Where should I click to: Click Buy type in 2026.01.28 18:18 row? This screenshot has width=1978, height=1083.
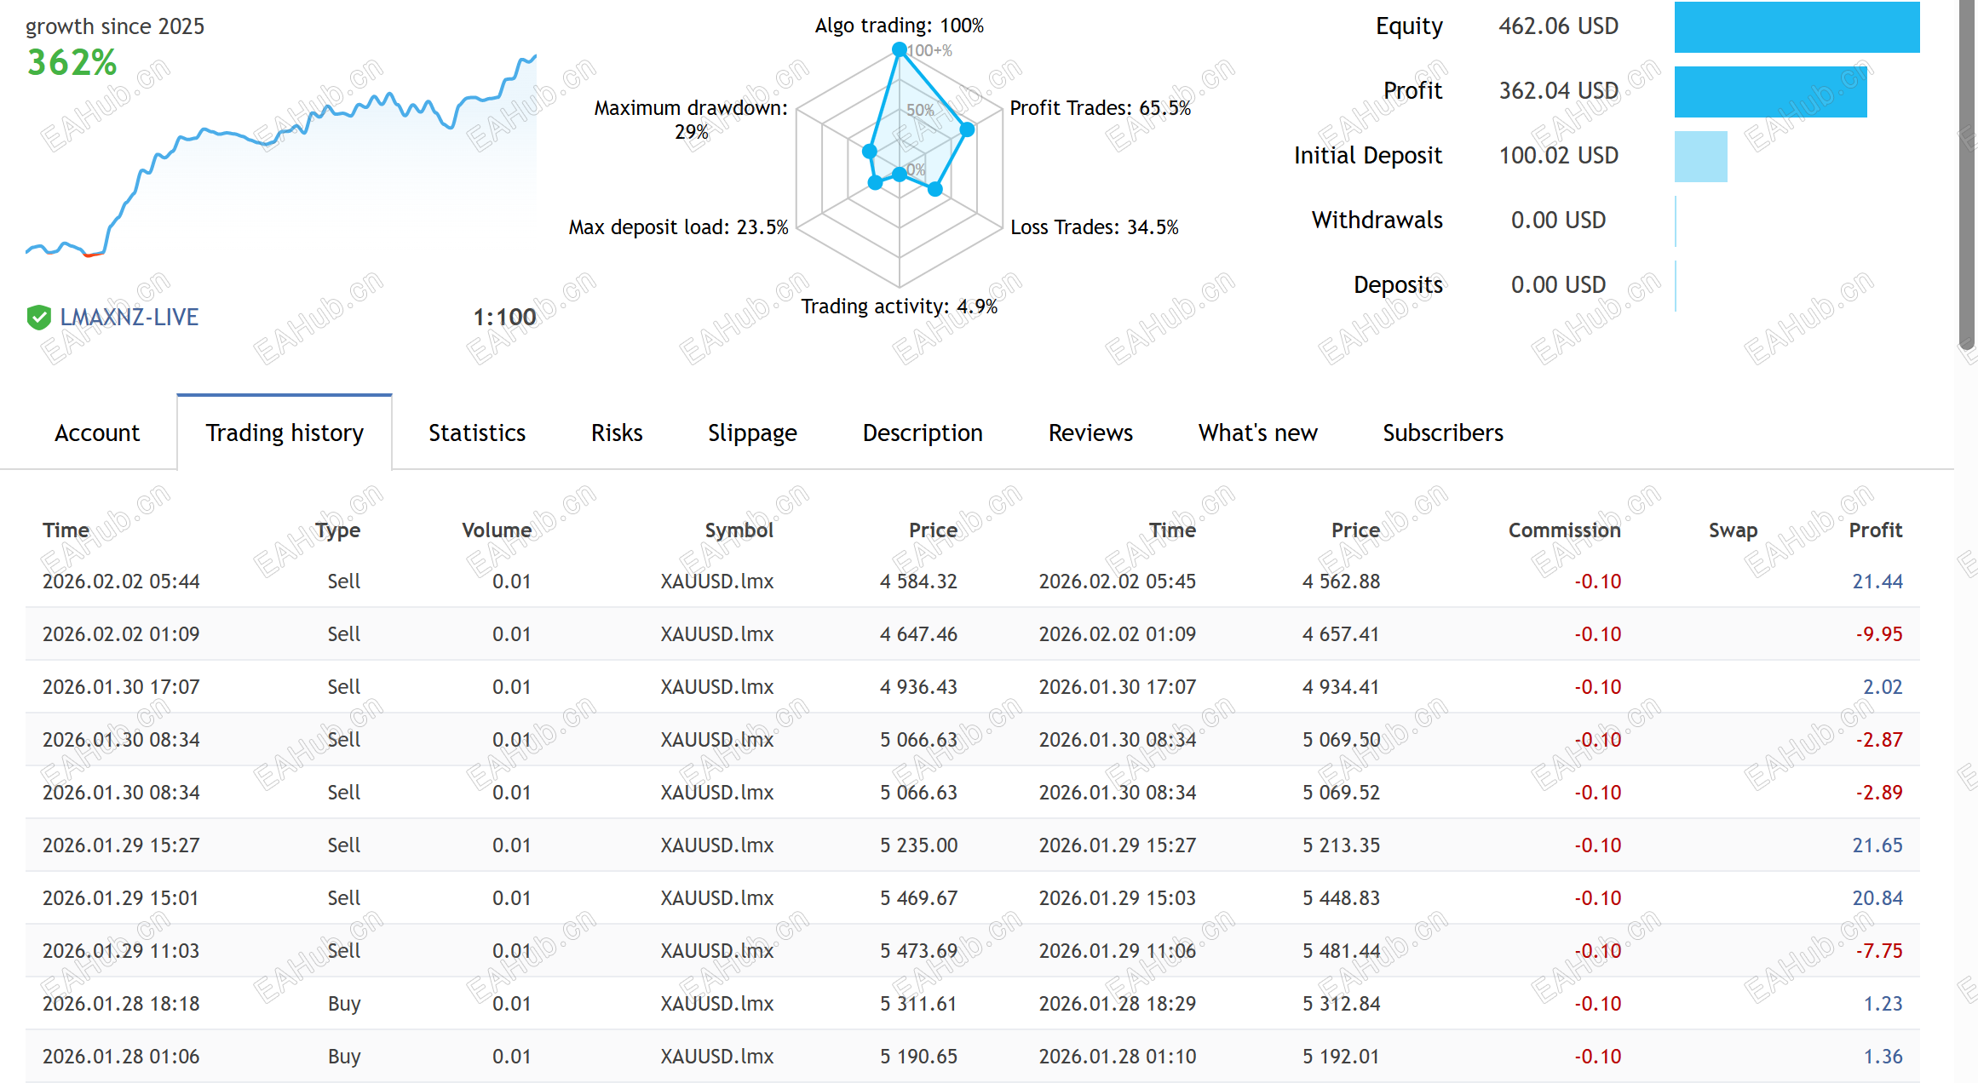pos(344,1004)
